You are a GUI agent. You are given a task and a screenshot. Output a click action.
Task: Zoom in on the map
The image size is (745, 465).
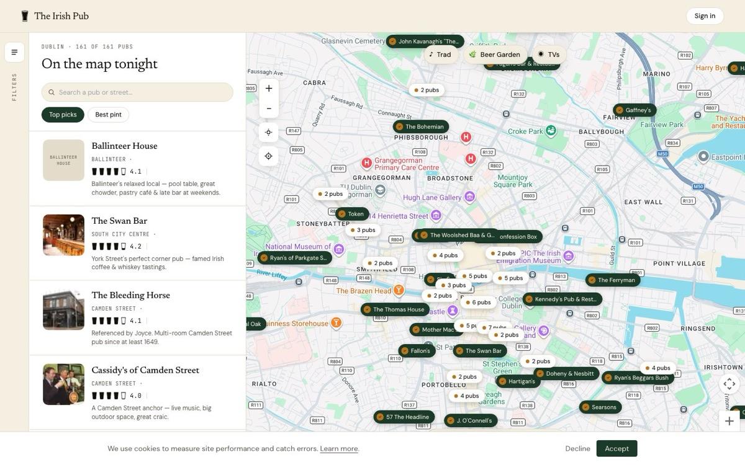269,89
